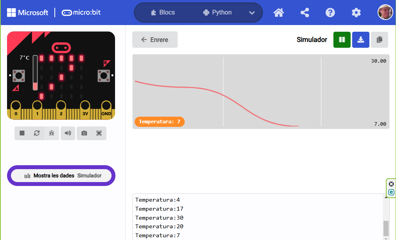Download the simulator data
Screen dimensions: 396x240
point(361,40)
